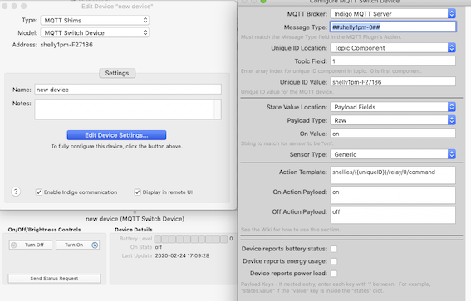Open the Type dropdown showing MQTT Shims

point(95,21)
